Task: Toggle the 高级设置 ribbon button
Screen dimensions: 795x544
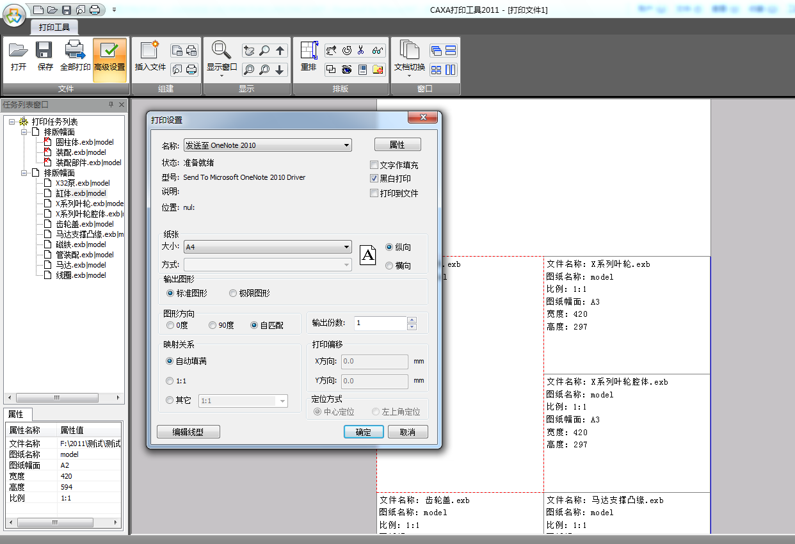Action: click(x=109, y=60)
